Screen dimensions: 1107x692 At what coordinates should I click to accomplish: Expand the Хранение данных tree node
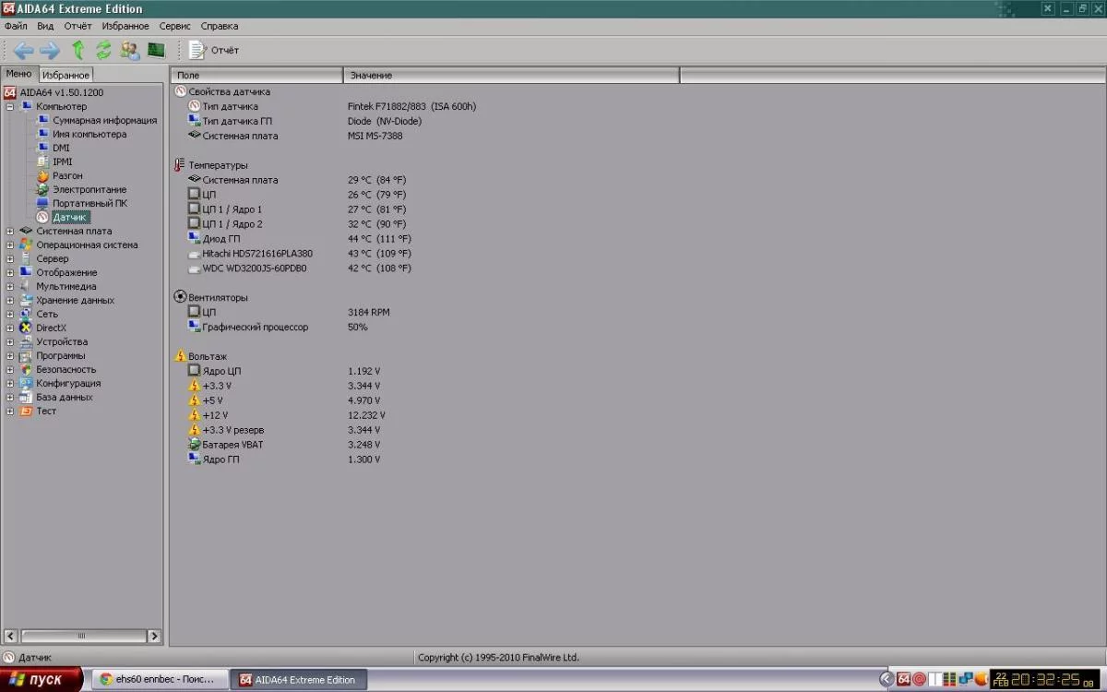pos(10,301)
